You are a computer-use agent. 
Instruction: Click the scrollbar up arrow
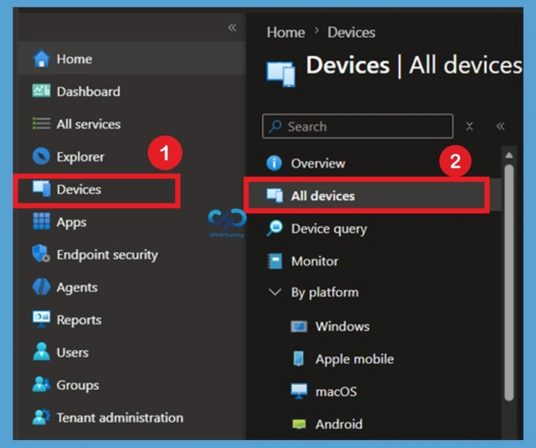point(509,155)
